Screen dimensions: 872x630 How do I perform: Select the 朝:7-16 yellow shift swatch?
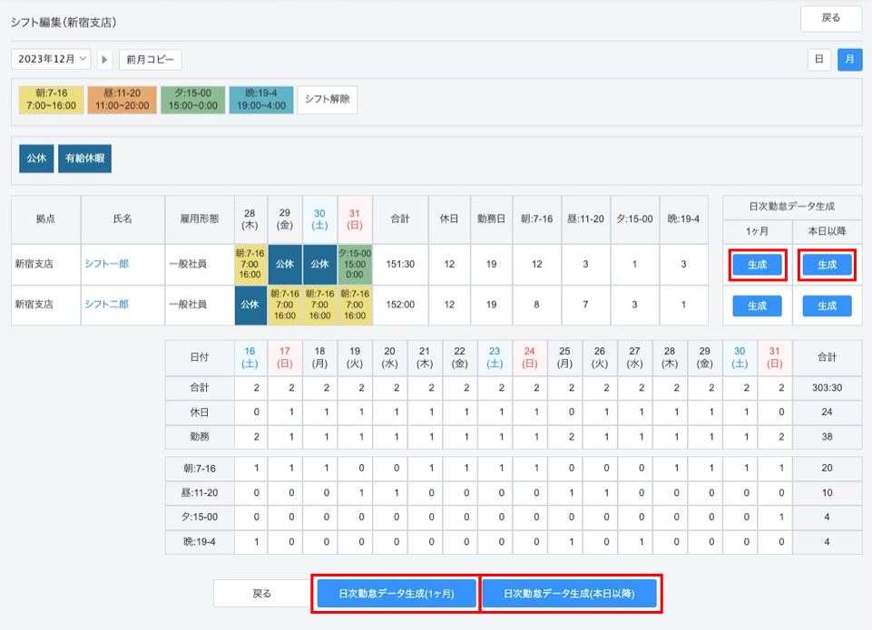point(51,100)
